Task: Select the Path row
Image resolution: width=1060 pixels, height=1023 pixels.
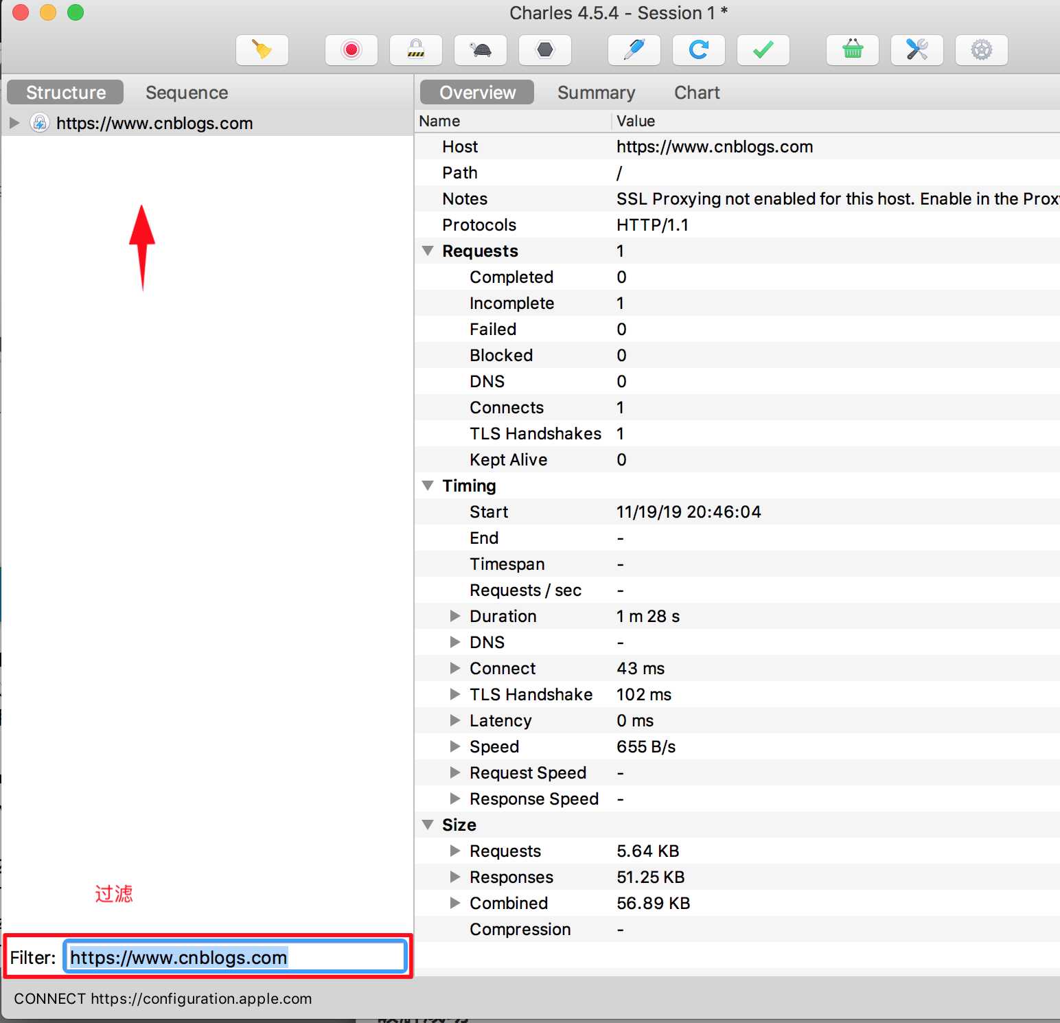Action: 737,172
